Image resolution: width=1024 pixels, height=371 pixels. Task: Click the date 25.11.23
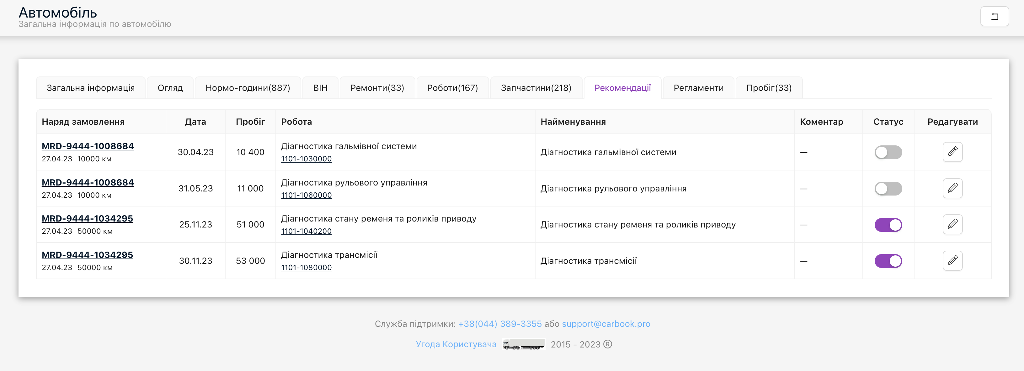195,224
